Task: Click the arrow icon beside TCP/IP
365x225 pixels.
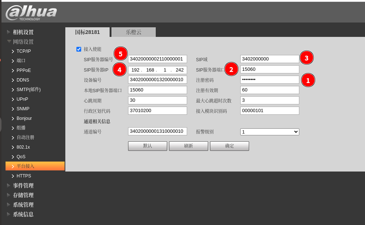Action: 13,51
